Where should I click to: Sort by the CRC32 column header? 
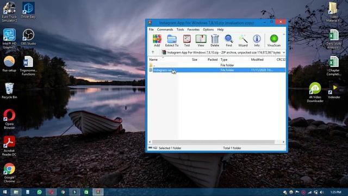click(281, 60)
